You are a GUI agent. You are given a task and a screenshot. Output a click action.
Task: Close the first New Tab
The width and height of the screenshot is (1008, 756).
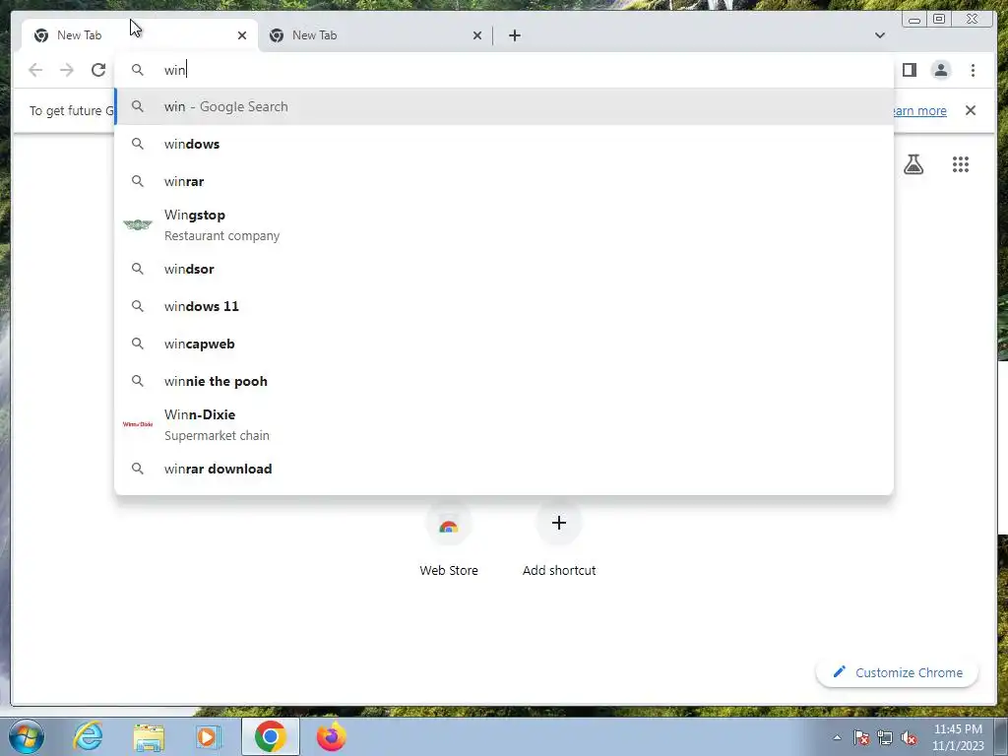click(242, 35)
